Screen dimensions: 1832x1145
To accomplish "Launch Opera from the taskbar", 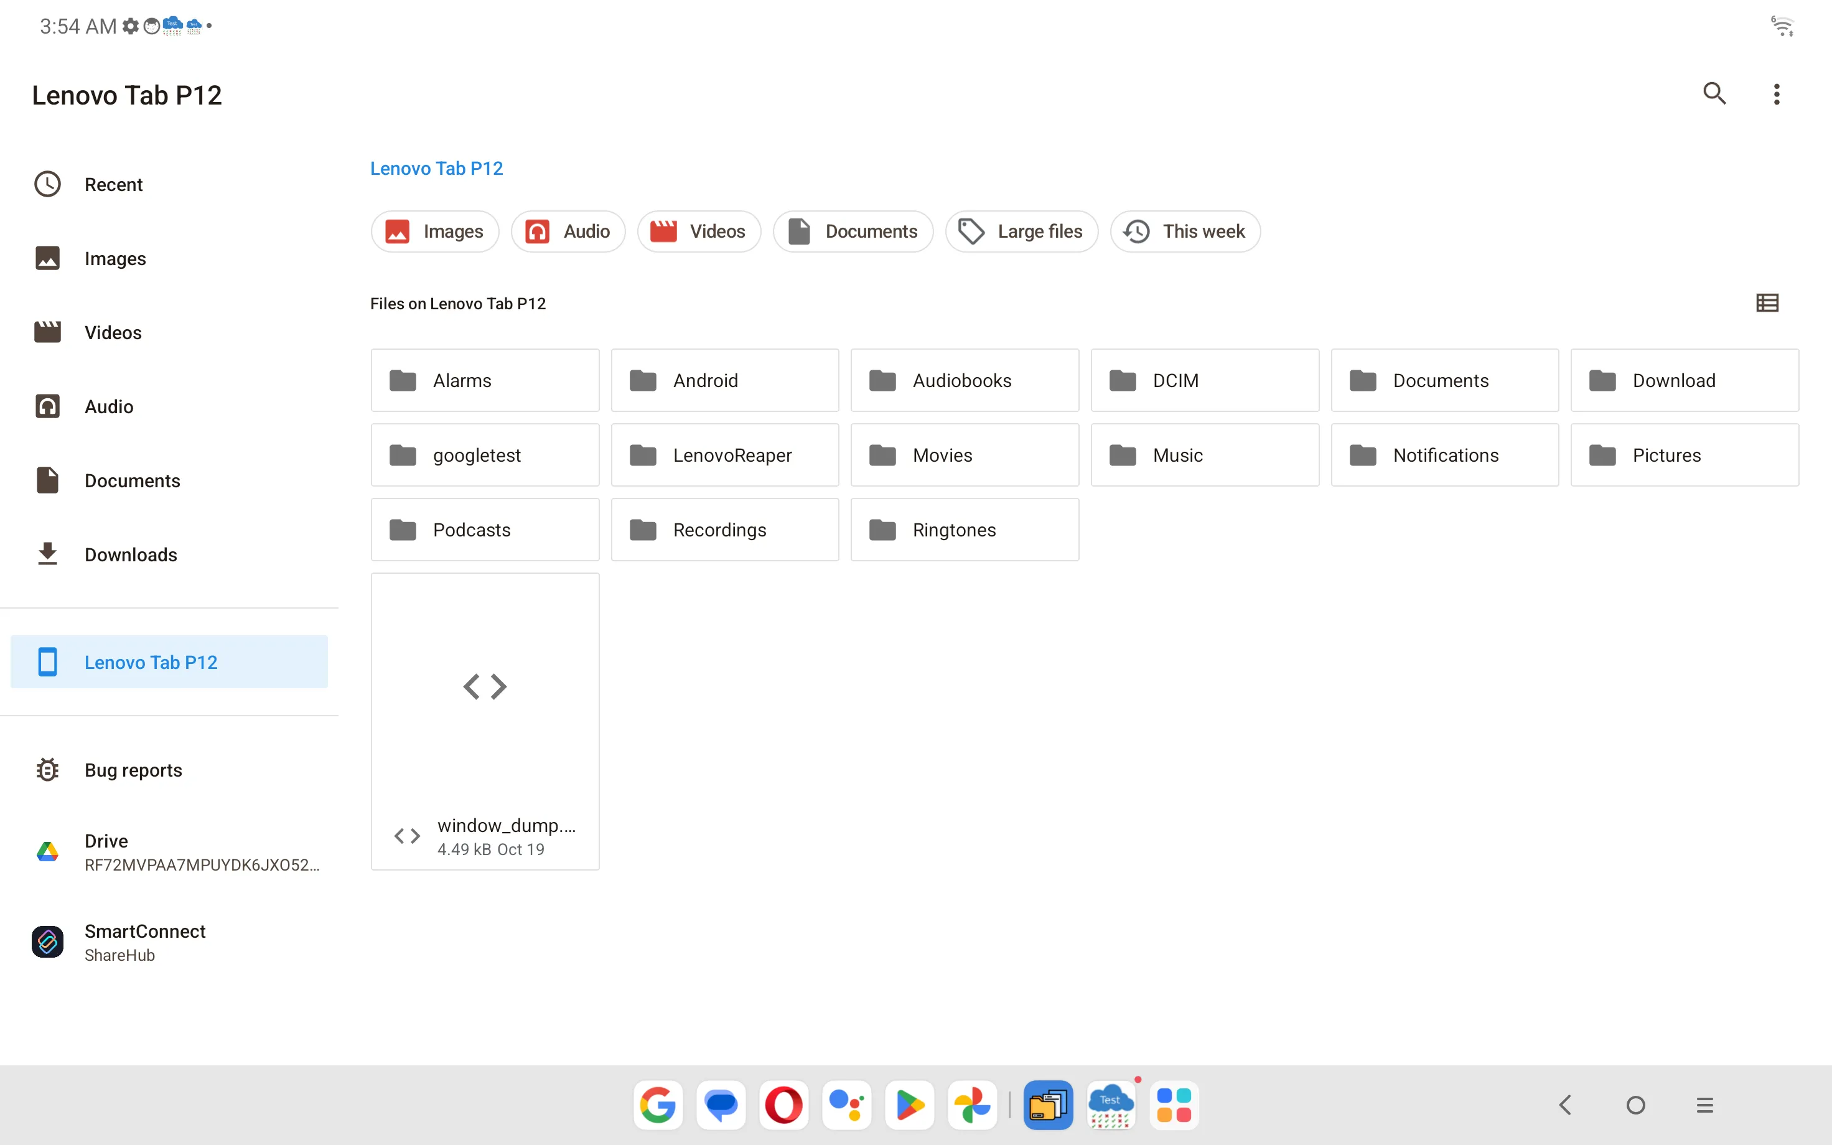I will click(x=783, y=1105).
